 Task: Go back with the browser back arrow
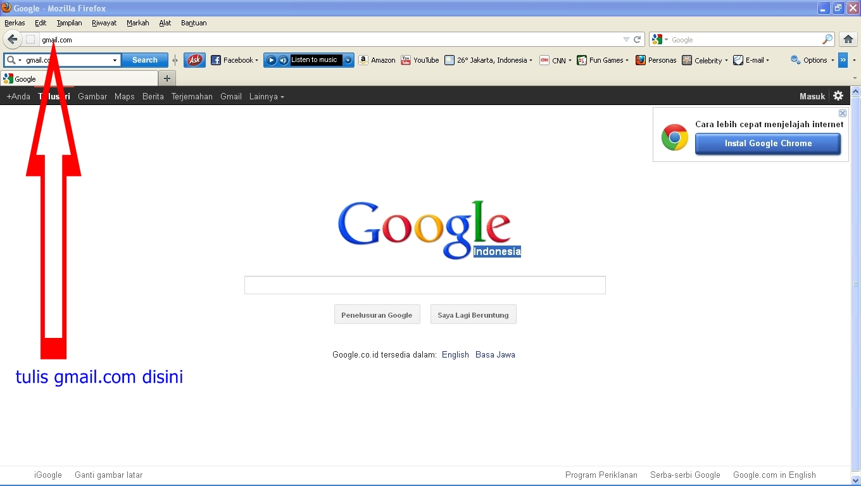click(12, 39)
